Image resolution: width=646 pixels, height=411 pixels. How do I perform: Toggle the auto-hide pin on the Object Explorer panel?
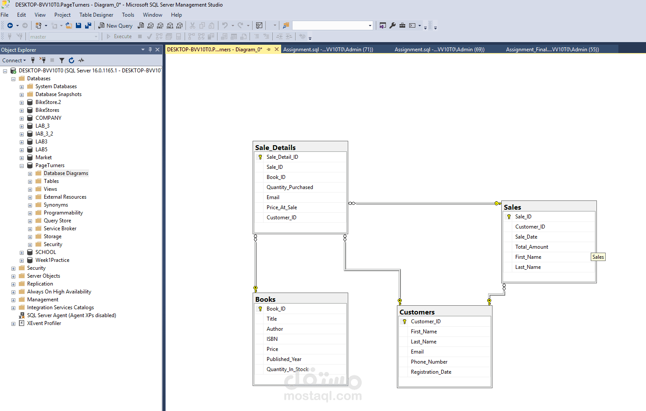tap(150, 50)
